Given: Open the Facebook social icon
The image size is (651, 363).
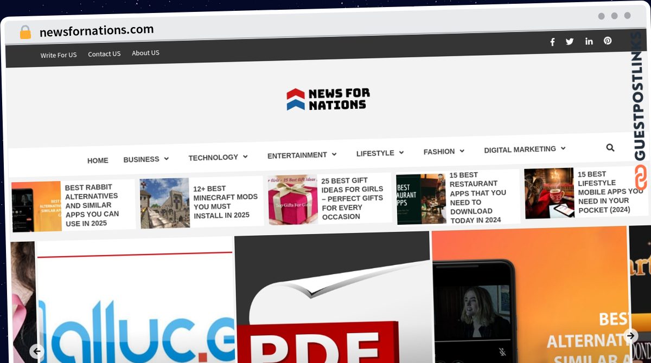Looking at the screenshot, I should 552,42.
